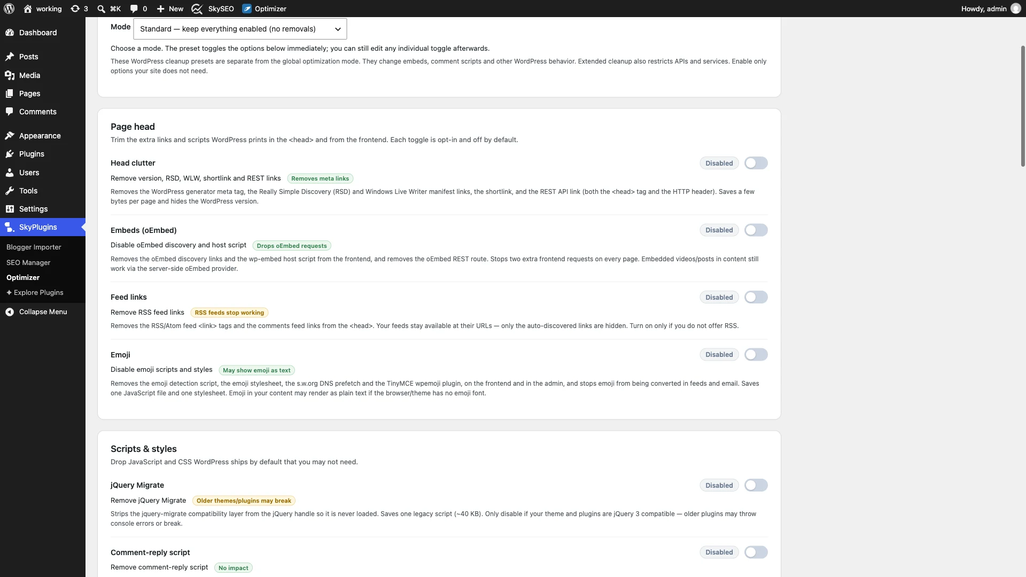Click the admin avatar icon
The image size is (1026, 577).
pyautogui.click(x=1015, y=9)
